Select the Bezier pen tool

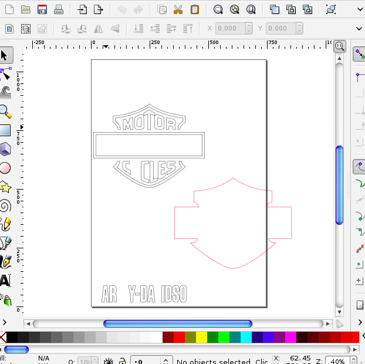coord(6,243)
